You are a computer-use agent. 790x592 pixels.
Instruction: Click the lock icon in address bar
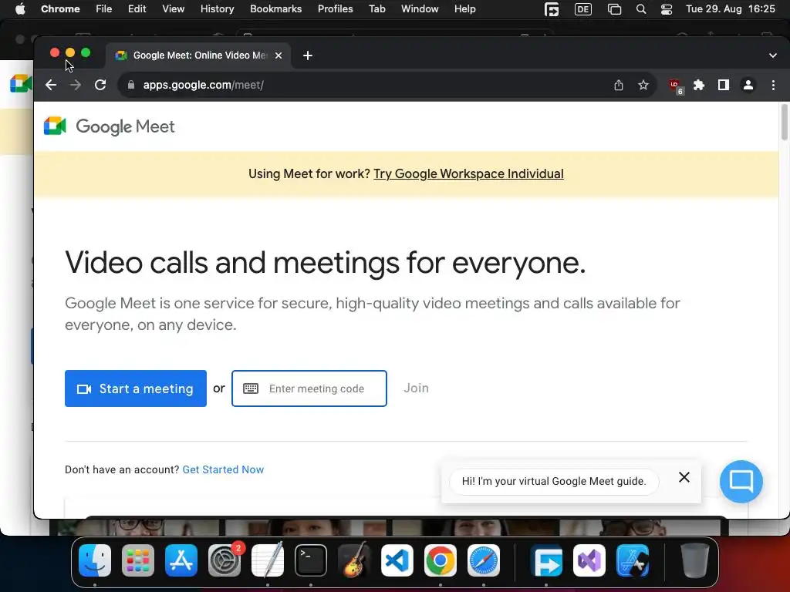pyautogui.click(x=131, y=85)
